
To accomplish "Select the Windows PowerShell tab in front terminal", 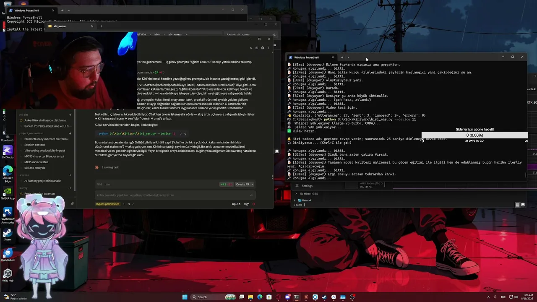I will 310,57.
